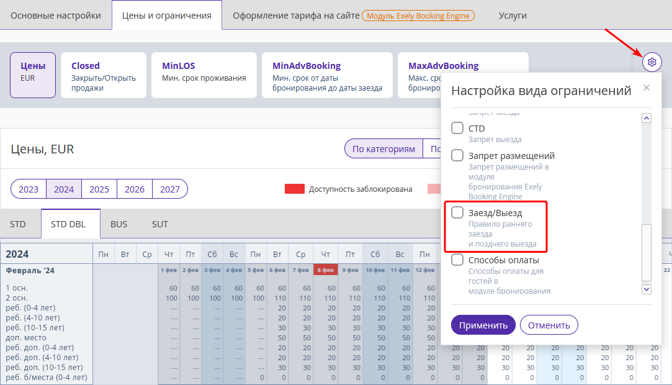Check the Заезд/Выезд option
The width and height of the screenshot is (672, 385).
[x=457, y=212]
